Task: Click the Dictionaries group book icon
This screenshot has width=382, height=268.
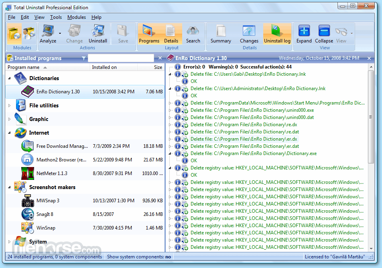Action: [x=20, y=78]
